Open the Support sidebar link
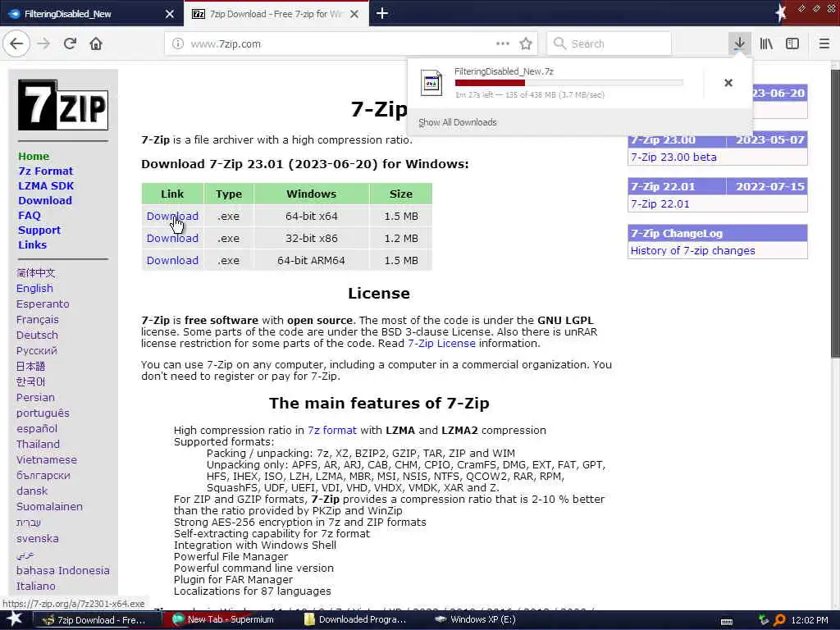Screen dimensions: 840x630 (x=39, y=230)
